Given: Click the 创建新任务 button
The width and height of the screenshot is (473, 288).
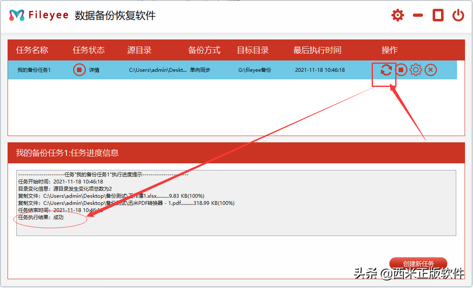Looking at the screenshot, I should point(418,264).
